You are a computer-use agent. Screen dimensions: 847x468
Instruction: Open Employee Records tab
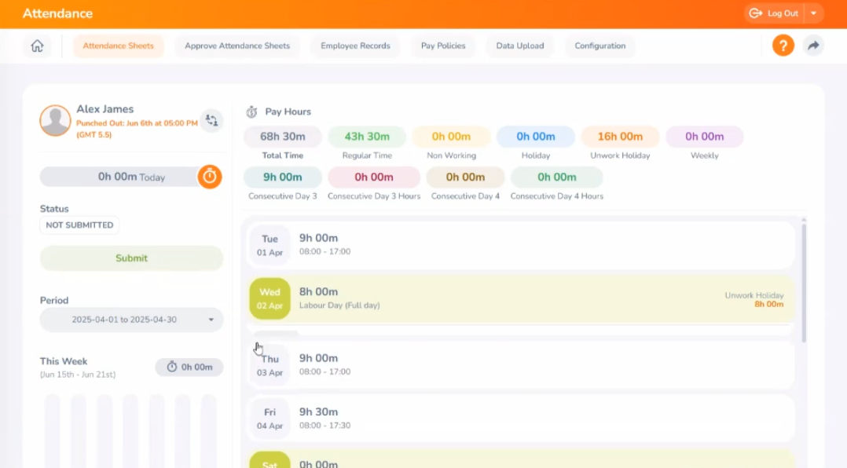355,46
